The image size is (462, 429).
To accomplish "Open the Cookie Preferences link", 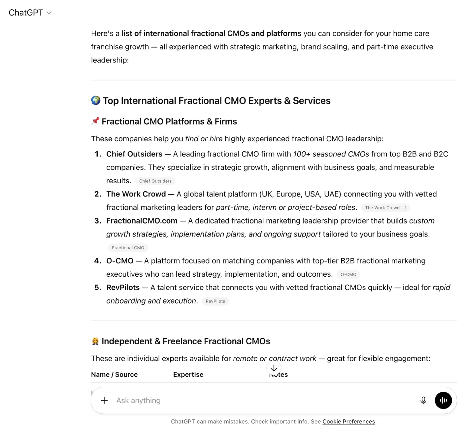I will (348, 421).
